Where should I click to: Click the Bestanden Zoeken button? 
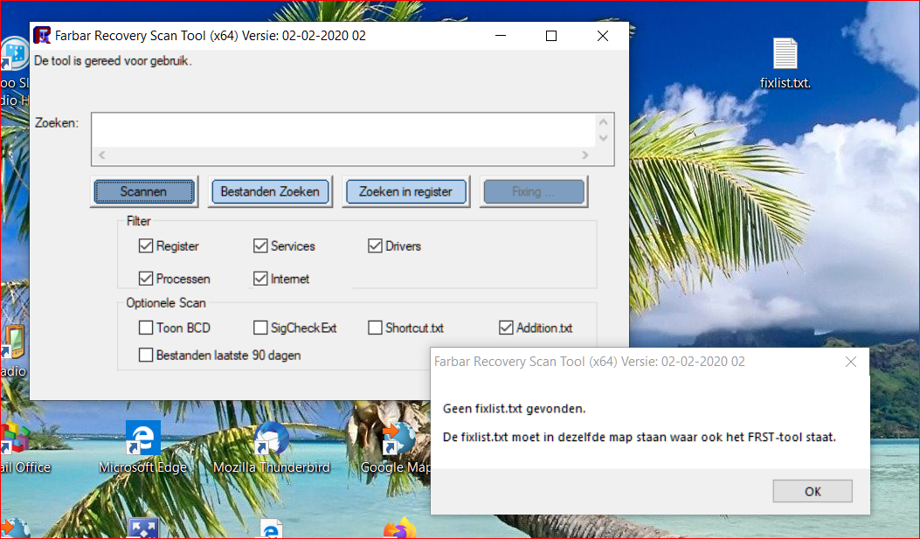[x=270, y=191]
